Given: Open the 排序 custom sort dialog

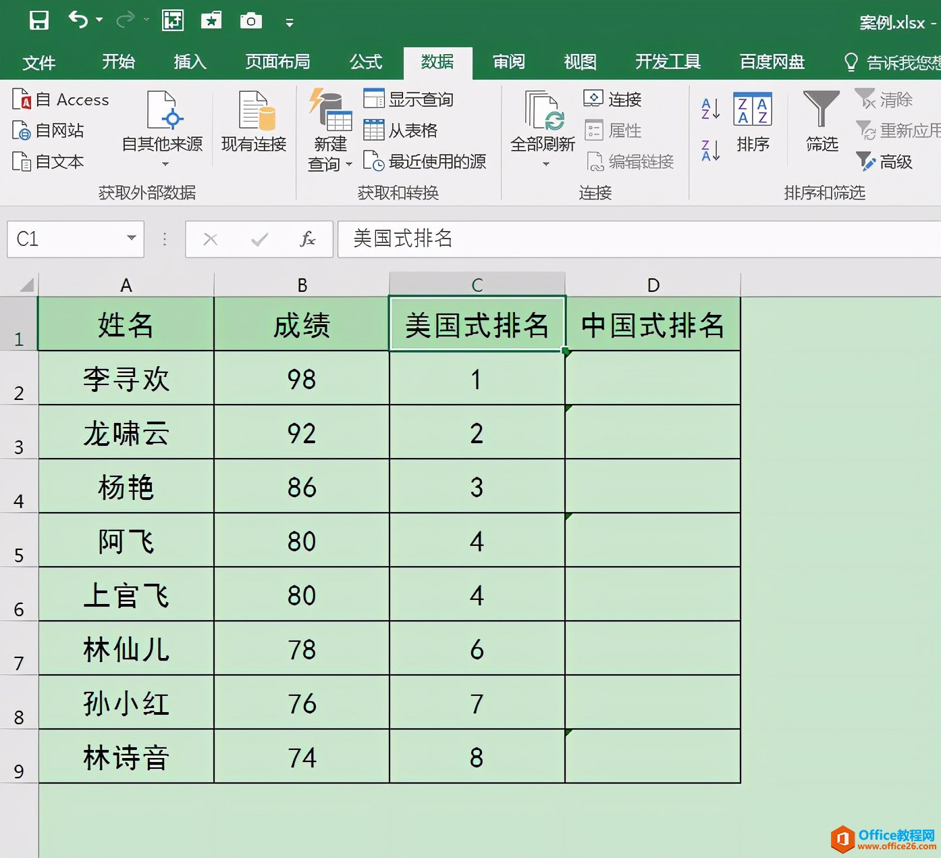Looking at the screenshot, I should point(753,122).
